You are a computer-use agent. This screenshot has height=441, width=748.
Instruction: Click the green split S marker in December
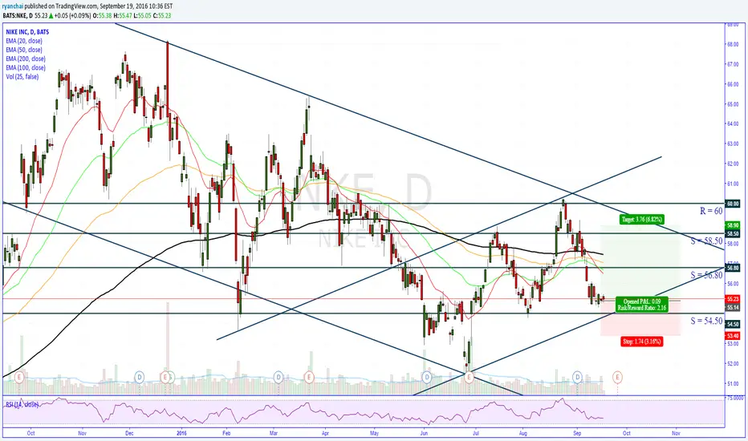(171, 377)
